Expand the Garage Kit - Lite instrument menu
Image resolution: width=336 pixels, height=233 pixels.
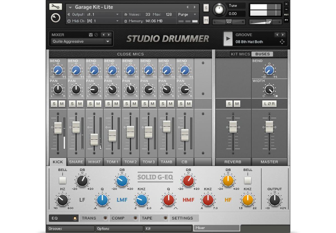(70, 8)
